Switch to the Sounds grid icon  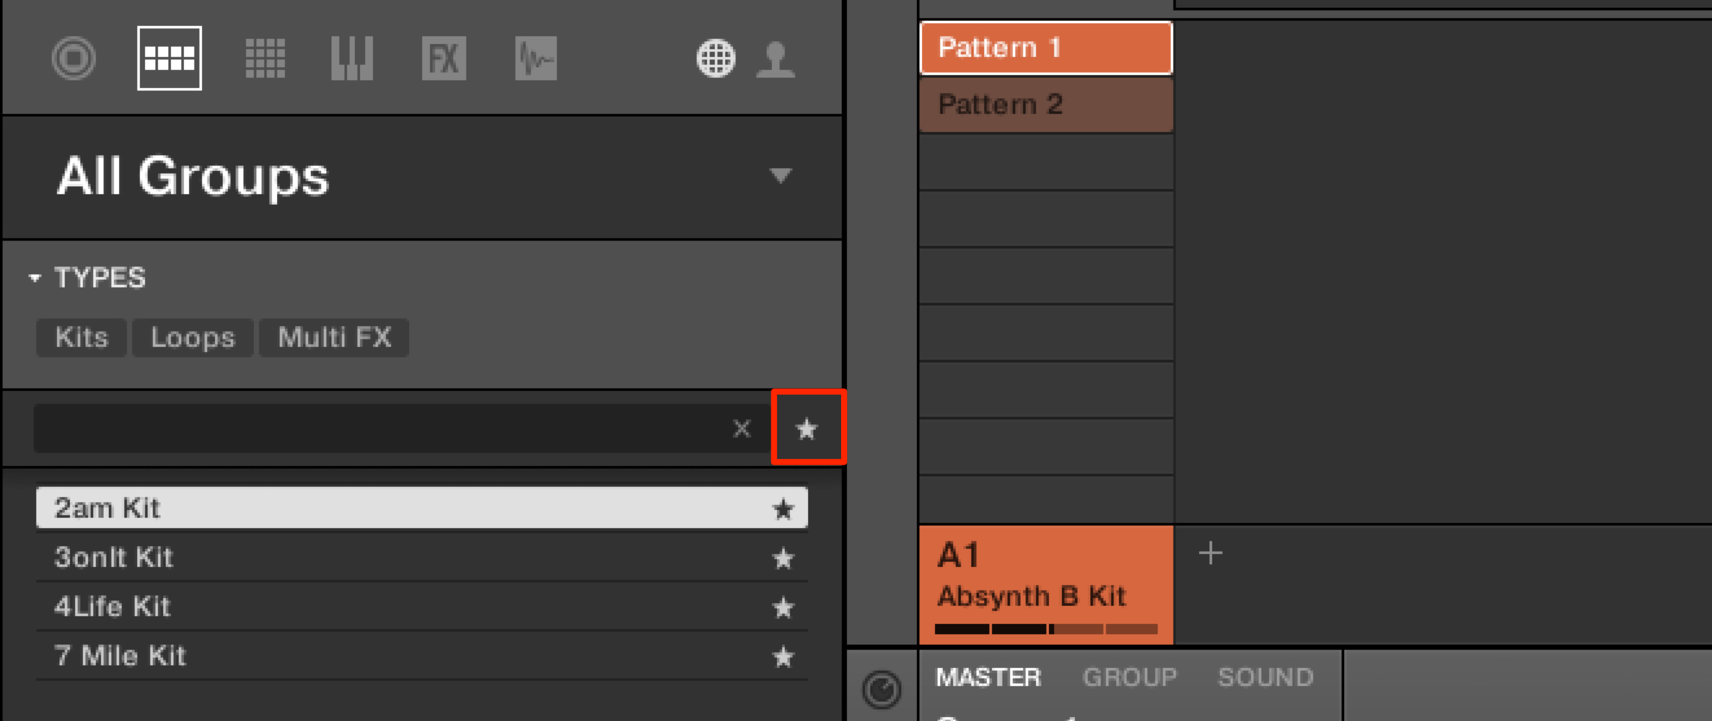pyautogui.click(x=265, y=58)
